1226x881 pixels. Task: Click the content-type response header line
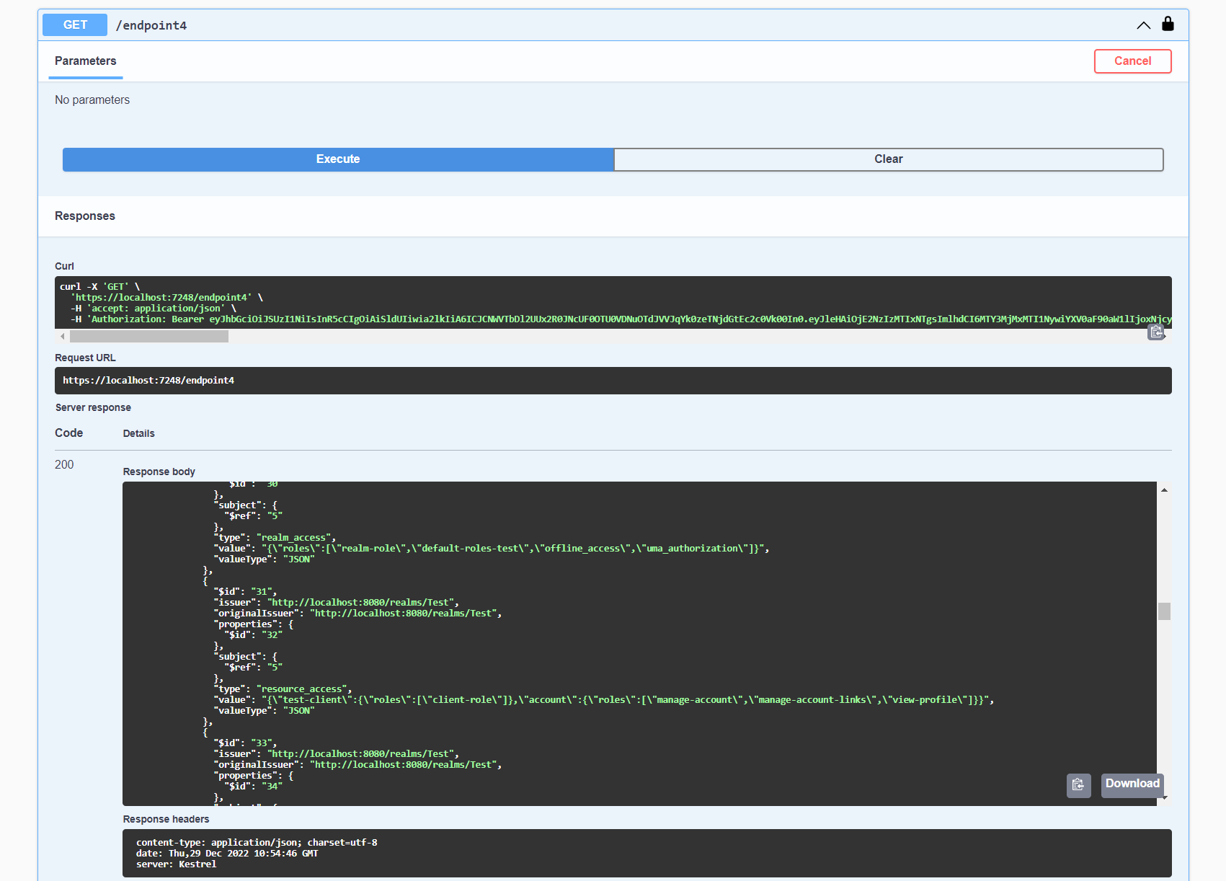point(257,843)
